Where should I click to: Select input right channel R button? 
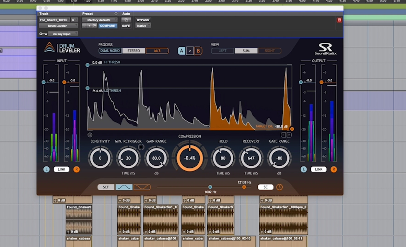tap(77, 169)
